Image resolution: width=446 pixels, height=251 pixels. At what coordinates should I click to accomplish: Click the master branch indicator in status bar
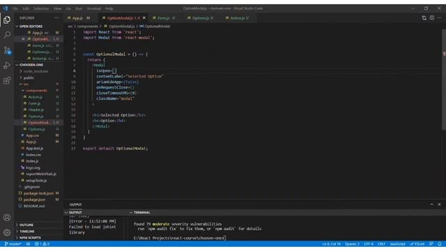13,244
